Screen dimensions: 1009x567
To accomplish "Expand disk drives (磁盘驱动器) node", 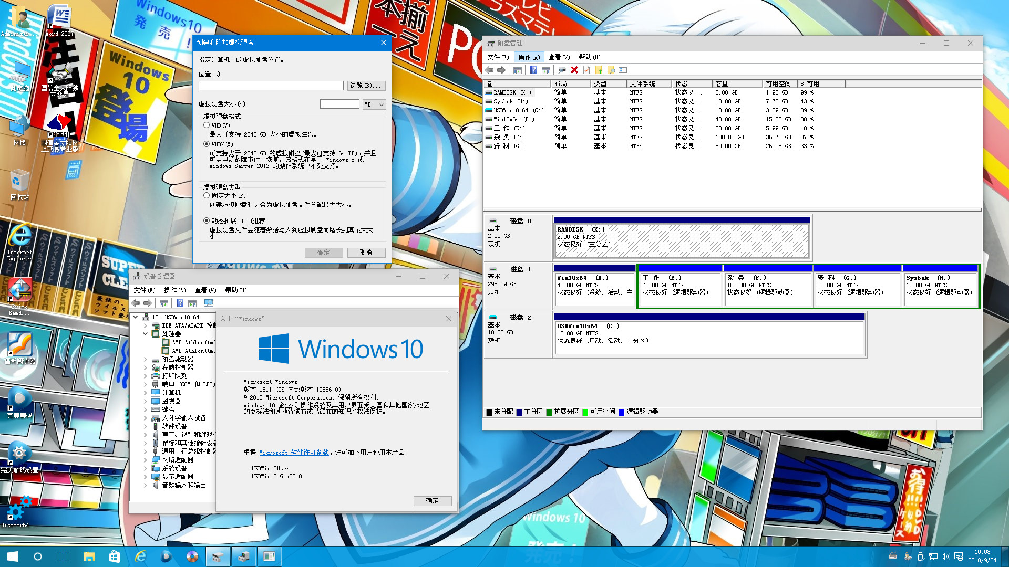I will point(146,359).
